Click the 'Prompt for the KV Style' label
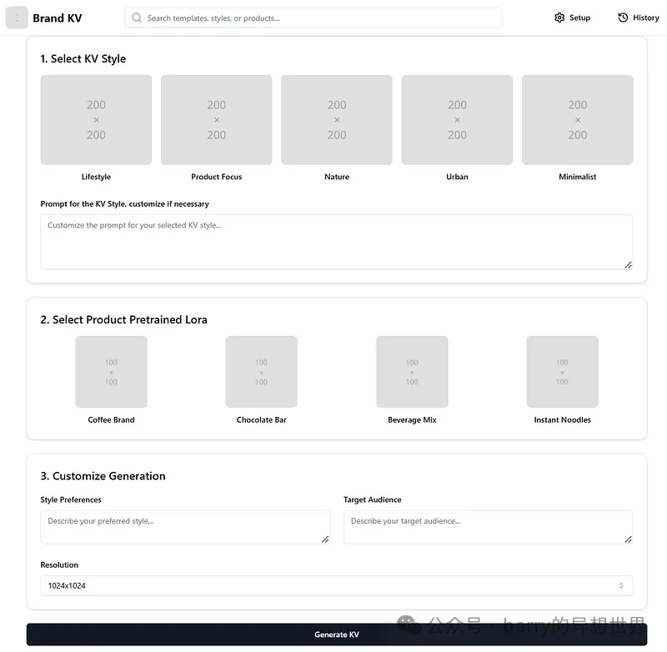667x652 pixels. [x=124, y=203]
